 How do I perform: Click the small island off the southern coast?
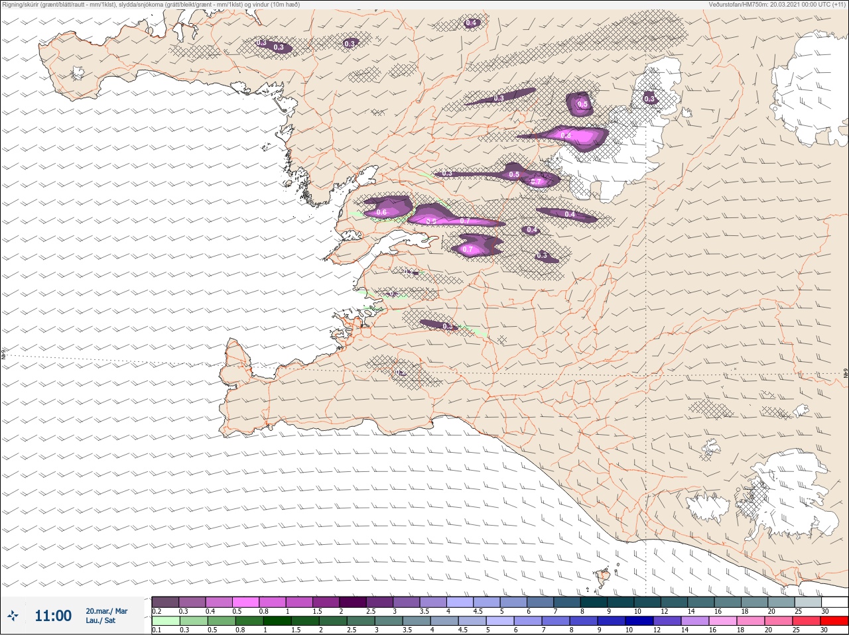(603, 578)
